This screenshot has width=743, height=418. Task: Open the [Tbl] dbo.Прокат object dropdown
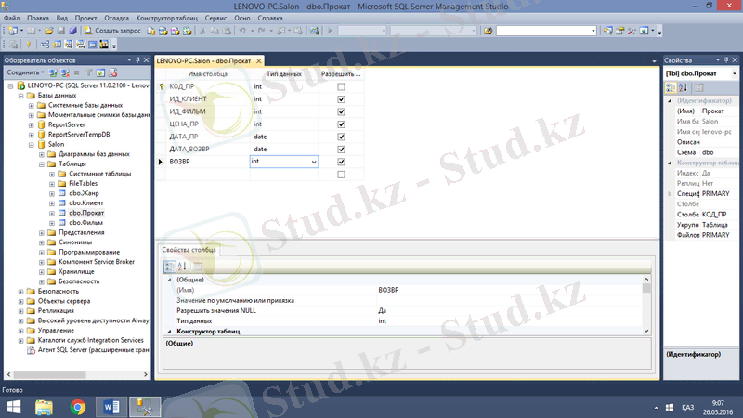[x=735, y=74]
